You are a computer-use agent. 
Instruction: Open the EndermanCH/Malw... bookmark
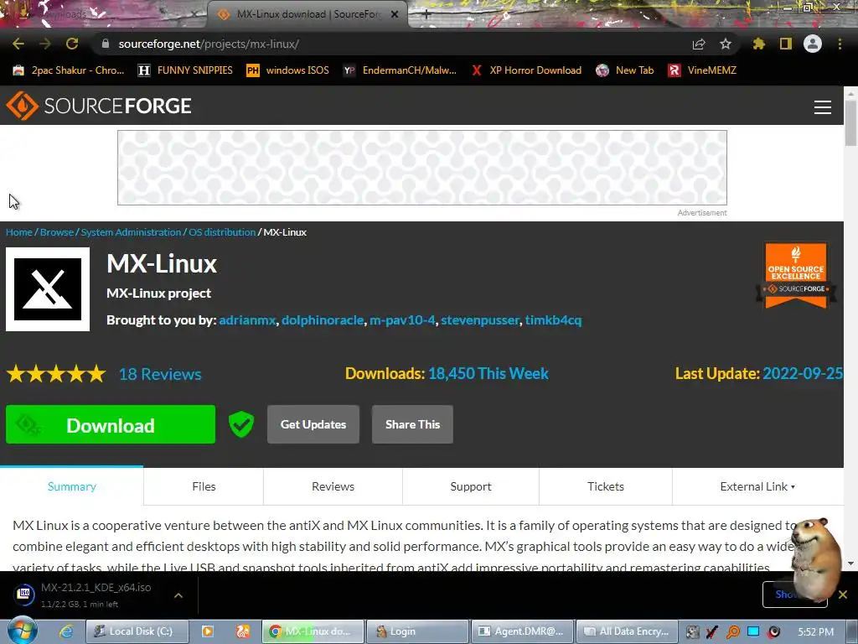[400, 70]
